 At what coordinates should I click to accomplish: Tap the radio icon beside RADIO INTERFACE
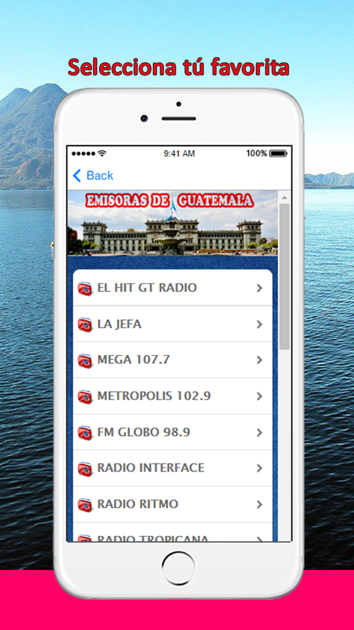click(85, 469)
